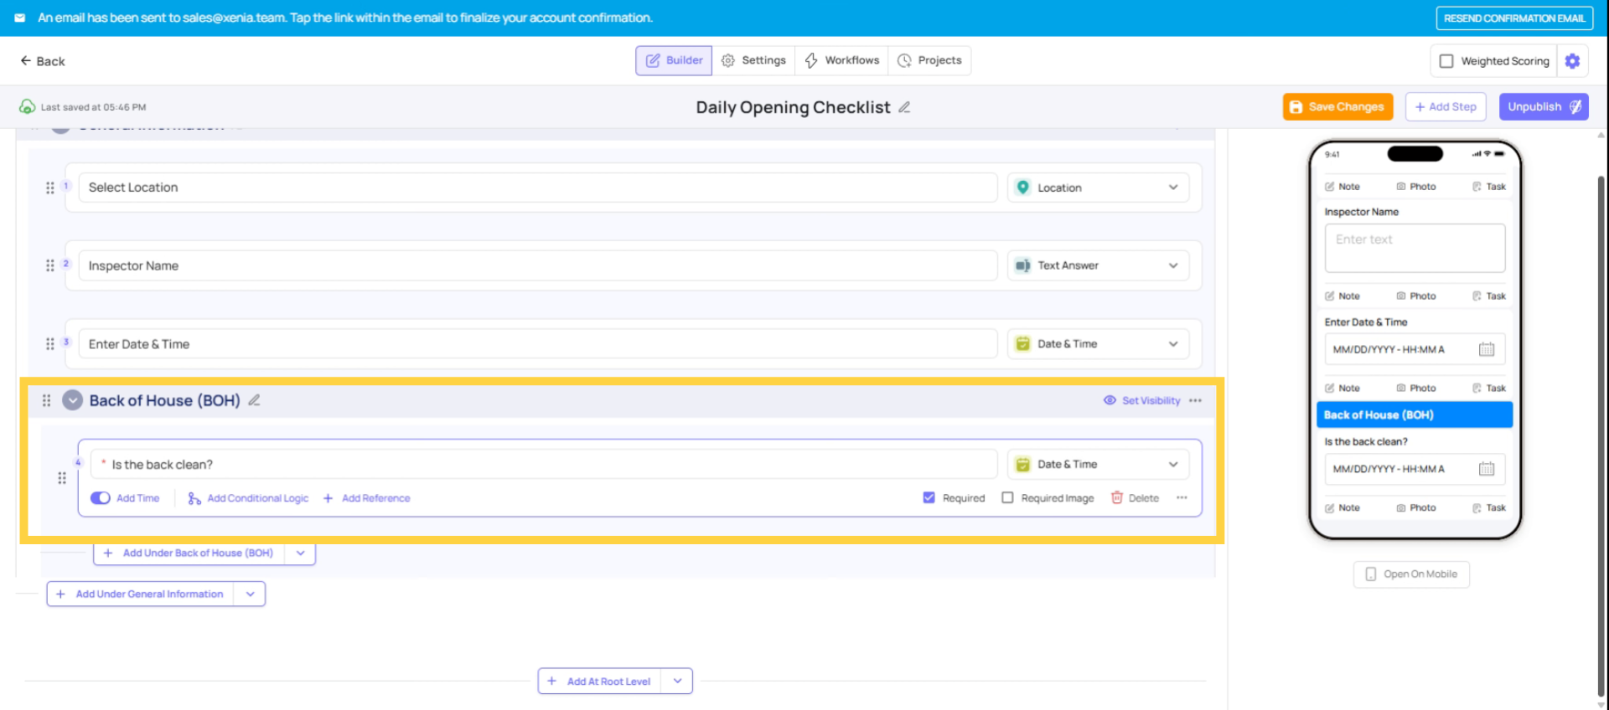Click the calendar icon under Is the back clean? preview
This screenshot has width=1609, height=710.
[x=1486, y=469]
